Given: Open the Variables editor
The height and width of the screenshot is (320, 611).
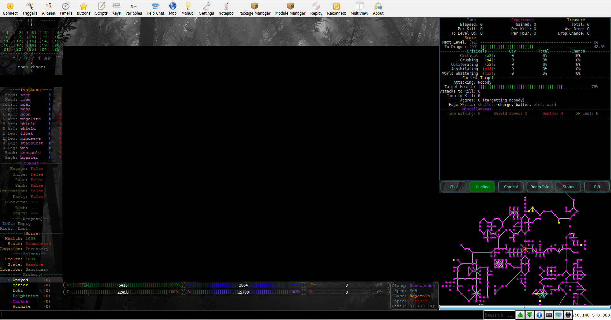Looking at the screenshot, I should (134, 9).
